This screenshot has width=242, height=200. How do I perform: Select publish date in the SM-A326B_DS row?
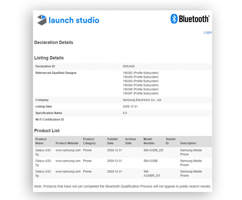tap(114, 150)
